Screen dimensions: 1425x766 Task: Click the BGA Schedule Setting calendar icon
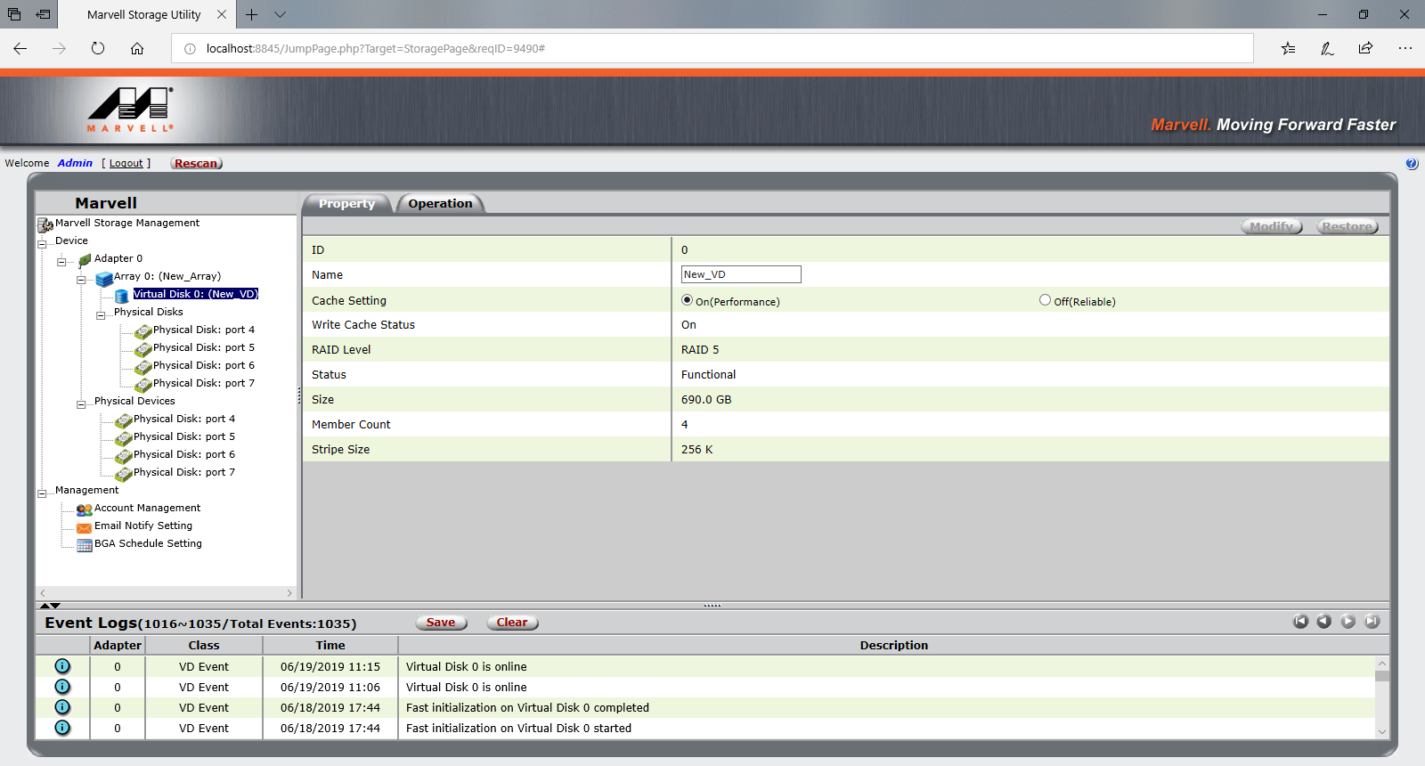tap(85, 545)
